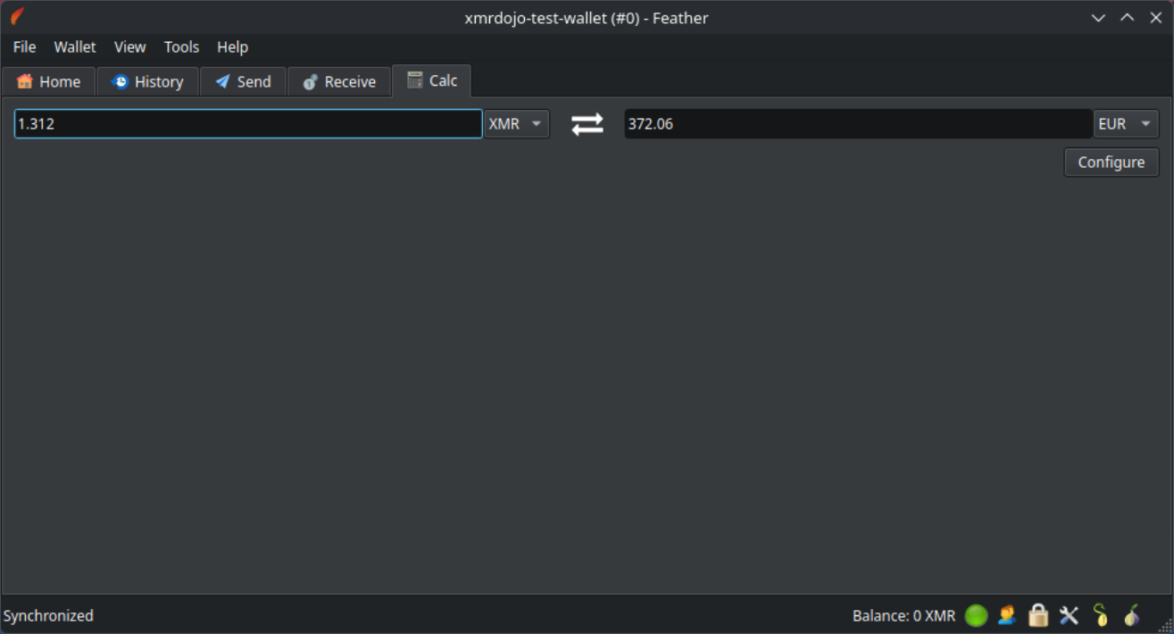Screen dimensions: 1174x634
Task: Close the Feather wallet window
Action: pyautogui.click(x=1156, y=17)
